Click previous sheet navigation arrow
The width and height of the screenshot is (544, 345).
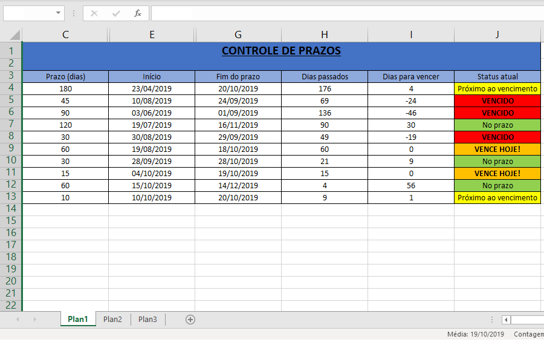pos(18,319)
